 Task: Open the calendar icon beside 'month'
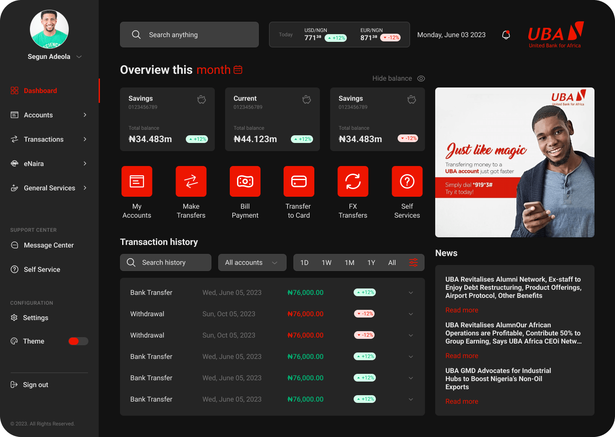tap(238, 70)
